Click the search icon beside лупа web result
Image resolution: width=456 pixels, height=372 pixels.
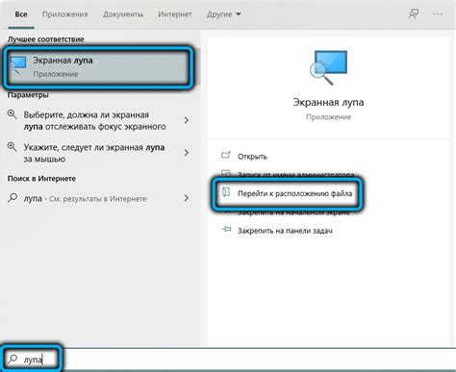pos(13,198)
